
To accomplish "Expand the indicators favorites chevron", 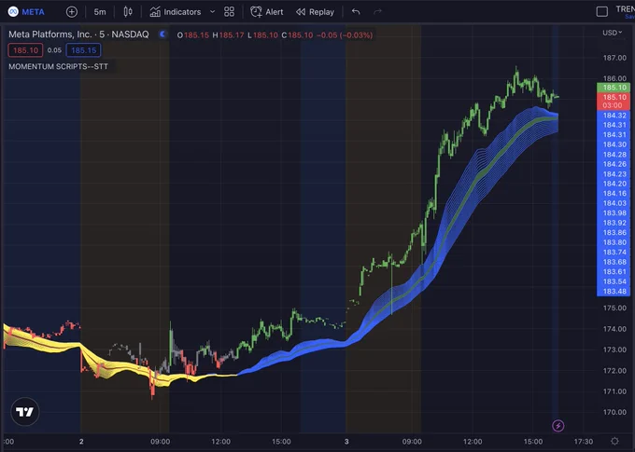I will [x=212, y=12].
